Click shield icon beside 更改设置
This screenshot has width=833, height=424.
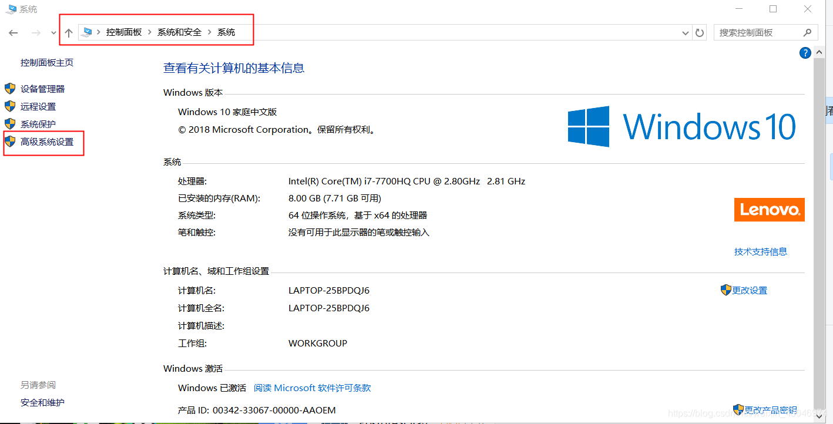[x=726, y=290]
